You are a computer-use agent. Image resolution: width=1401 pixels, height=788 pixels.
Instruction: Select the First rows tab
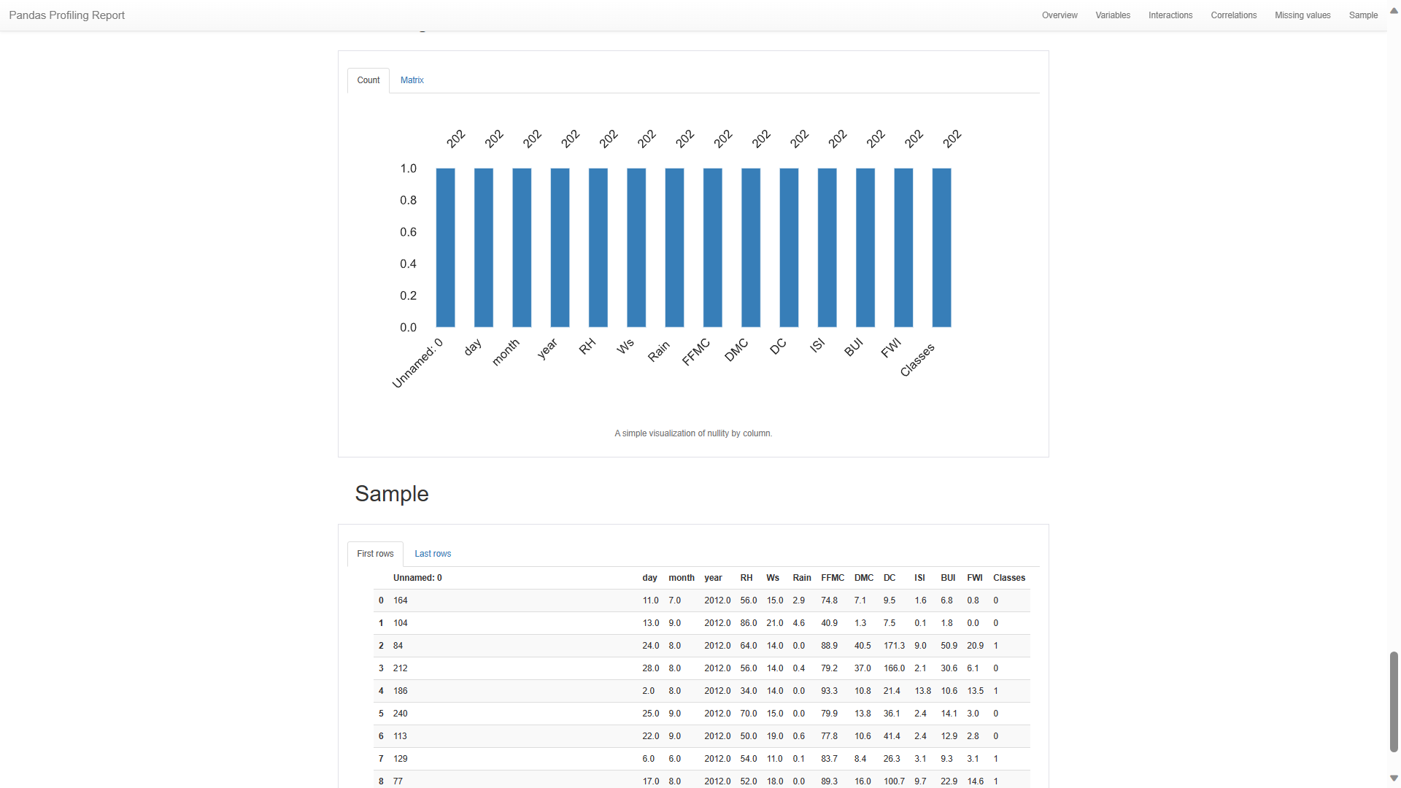[374, 554]
